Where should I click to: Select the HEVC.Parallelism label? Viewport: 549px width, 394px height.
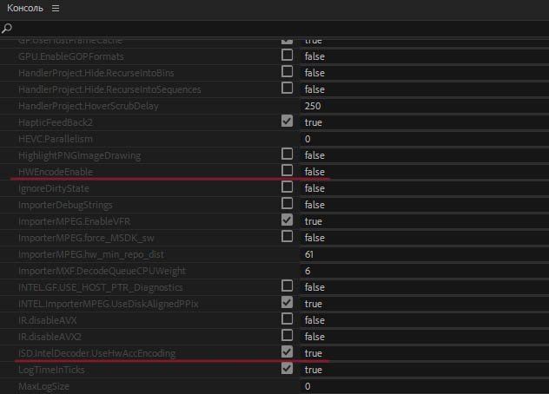click(x=56, y=139)
